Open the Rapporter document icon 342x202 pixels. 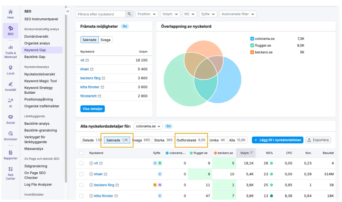click(x=10, y=152)
